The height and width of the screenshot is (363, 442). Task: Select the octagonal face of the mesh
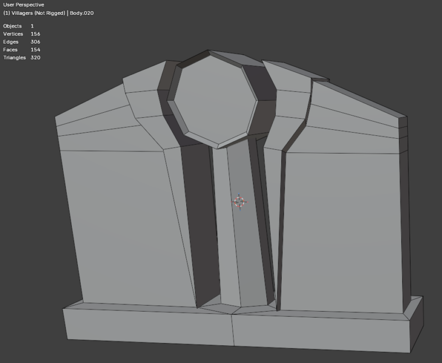click(x=215, y=100)
